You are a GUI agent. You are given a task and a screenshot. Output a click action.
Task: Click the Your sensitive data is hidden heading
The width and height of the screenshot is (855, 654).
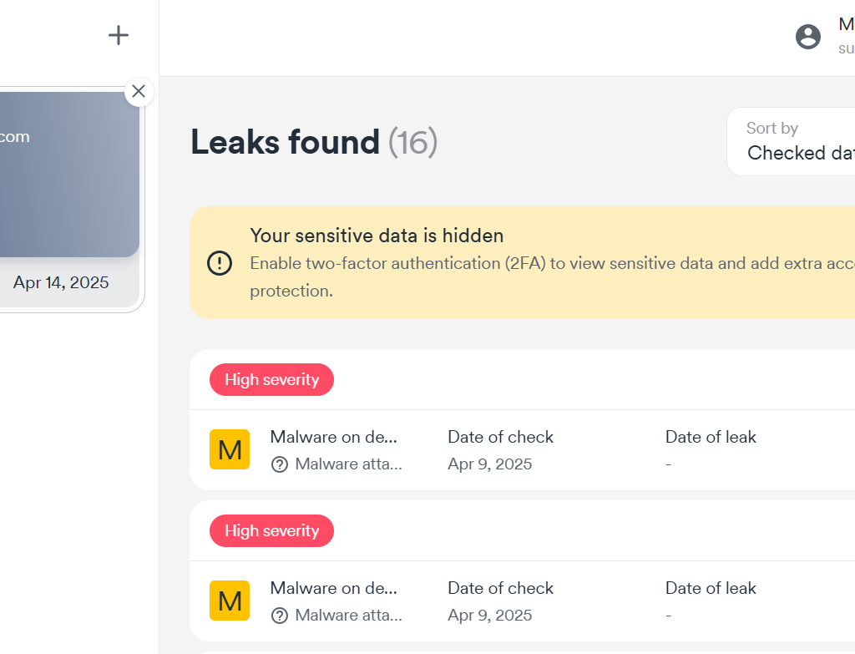[377, 236]
